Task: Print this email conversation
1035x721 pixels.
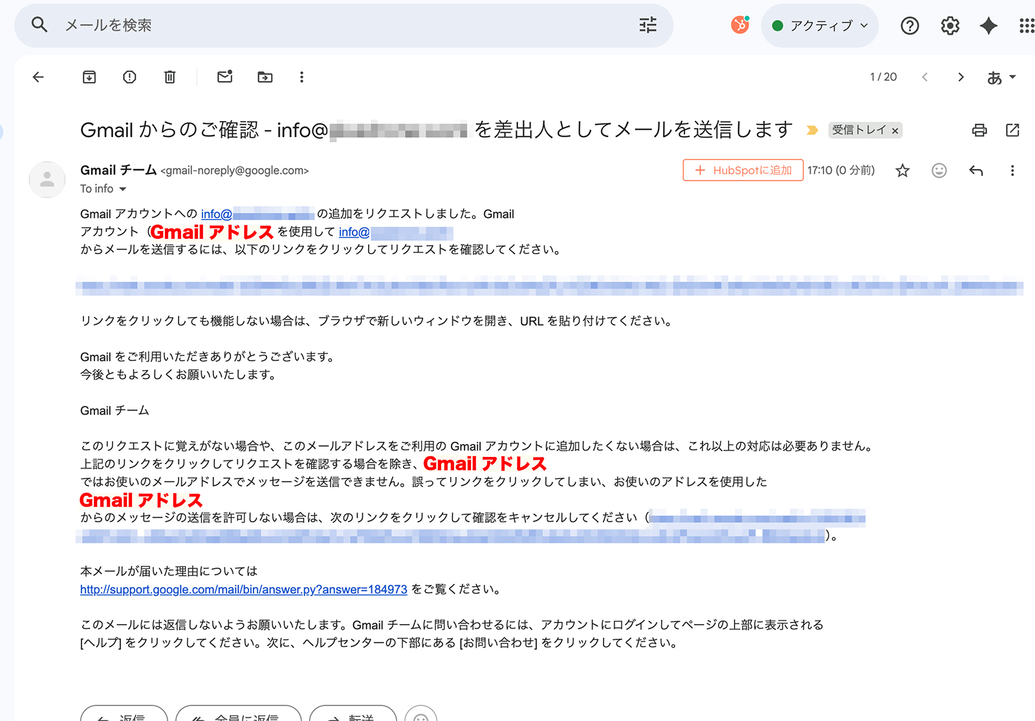Action: (979, 130)
